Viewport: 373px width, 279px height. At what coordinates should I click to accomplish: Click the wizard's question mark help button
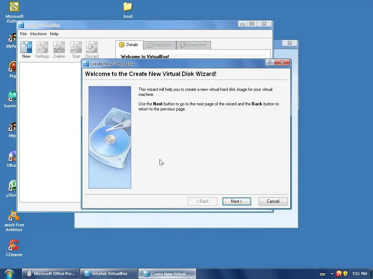[x=270, y=62]
